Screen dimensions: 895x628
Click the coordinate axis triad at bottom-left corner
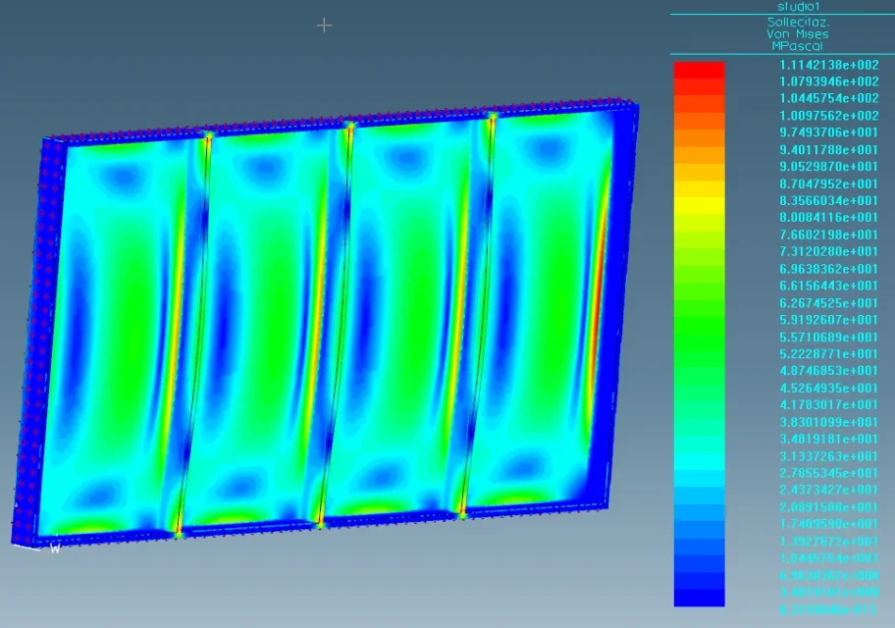39,547
